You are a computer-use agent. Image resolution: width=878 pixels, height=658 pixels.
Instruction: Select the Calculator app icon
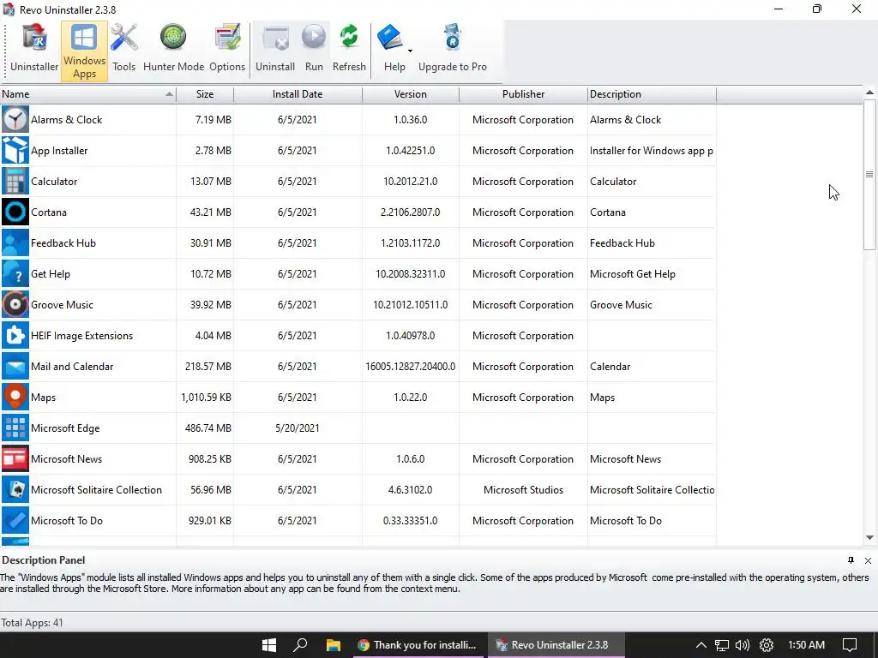coord(15,182)
